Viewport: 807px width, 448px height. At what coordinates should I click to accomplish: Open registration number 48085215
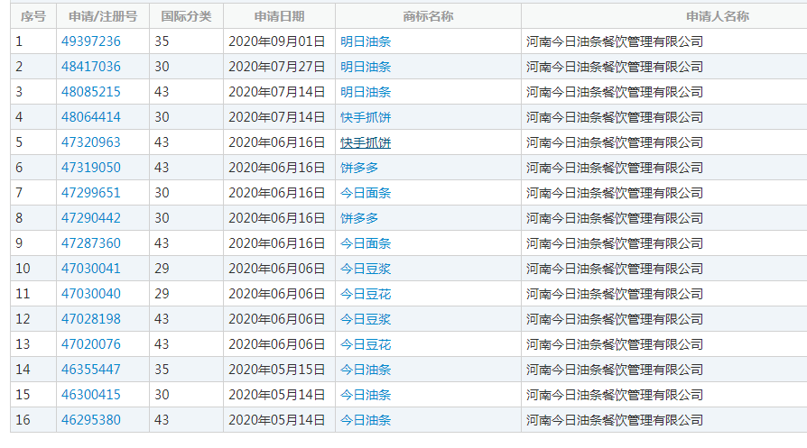90,91
